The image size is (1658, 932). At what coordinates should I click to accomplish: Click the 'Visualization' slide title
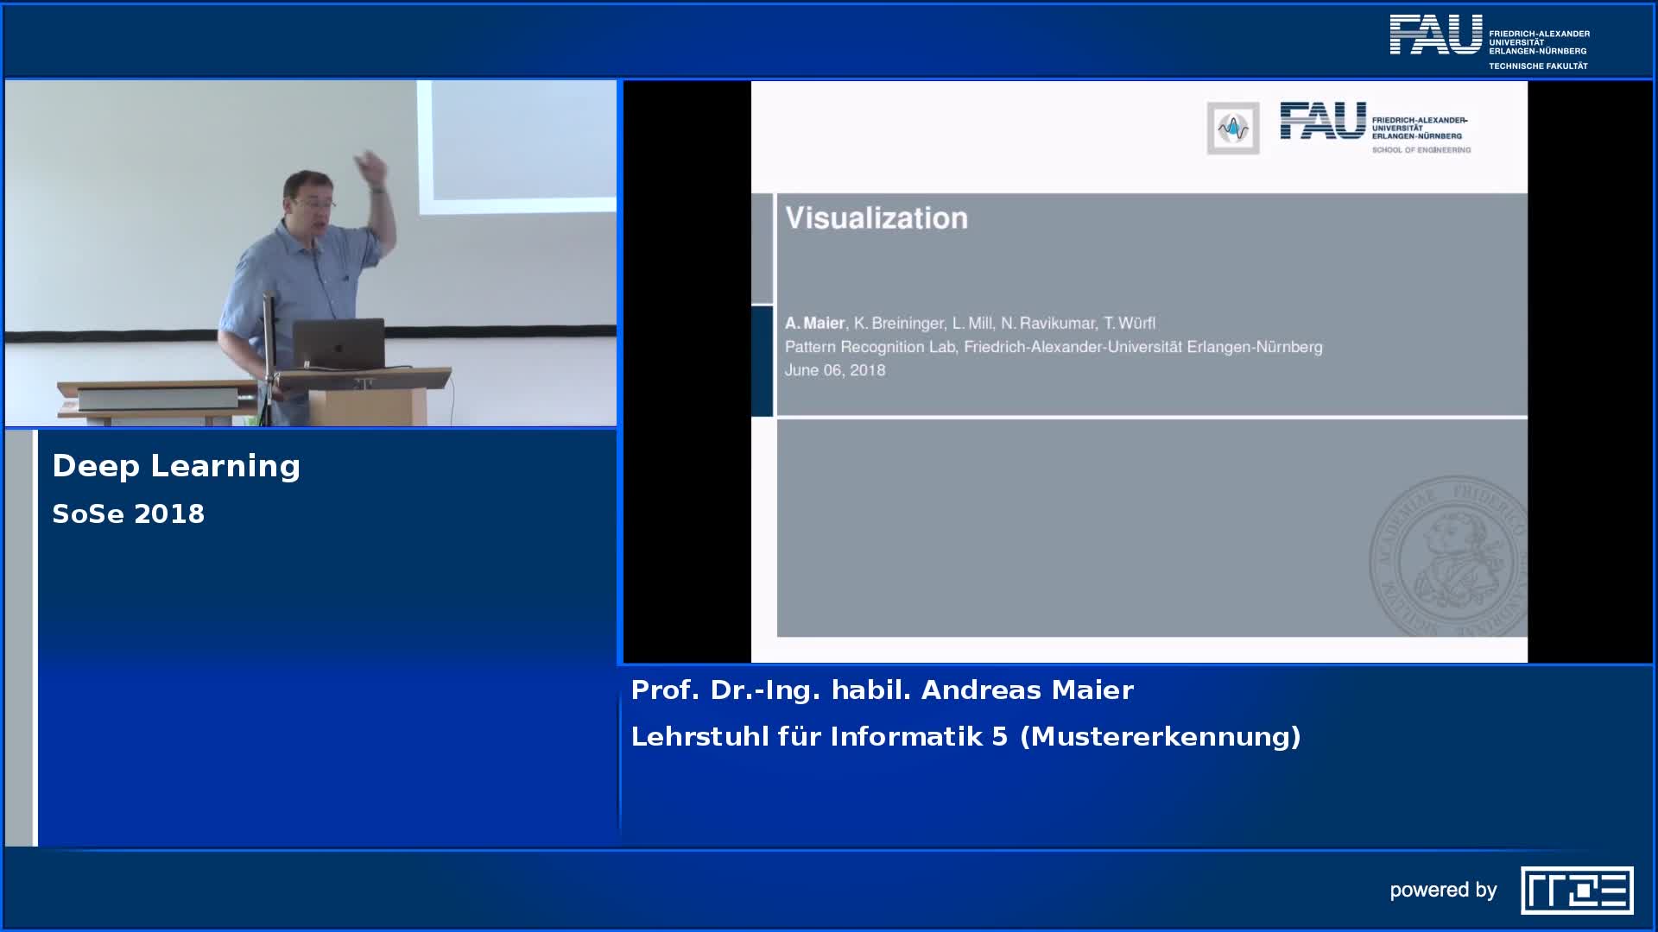click(876, 218)
